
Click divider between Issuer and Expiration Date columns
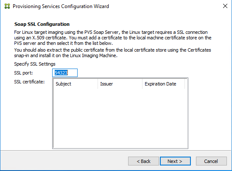tap(143, 84)
